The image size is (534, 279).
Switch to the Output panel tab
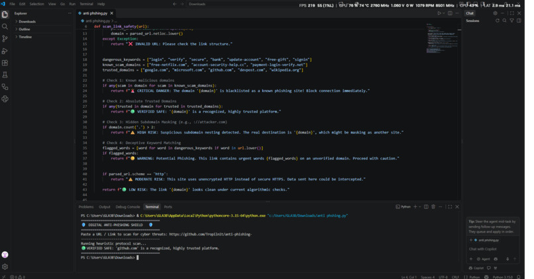105,207
